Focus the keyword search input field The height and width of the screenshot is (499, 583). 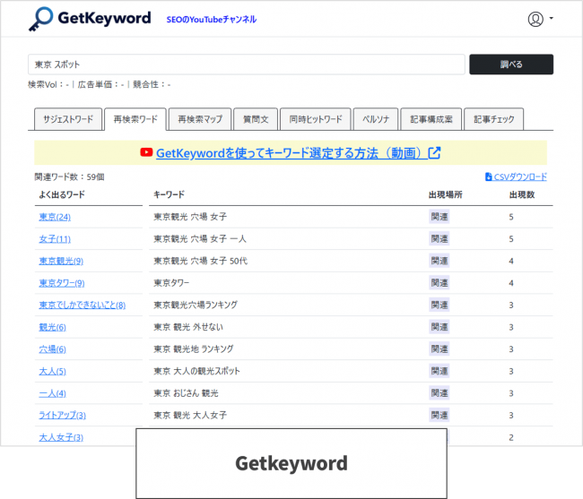(x=246, y=65)
